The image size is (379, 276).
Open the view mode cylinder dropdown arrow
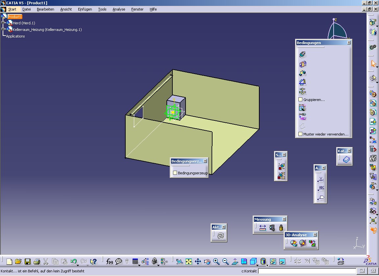coord(267,265)
